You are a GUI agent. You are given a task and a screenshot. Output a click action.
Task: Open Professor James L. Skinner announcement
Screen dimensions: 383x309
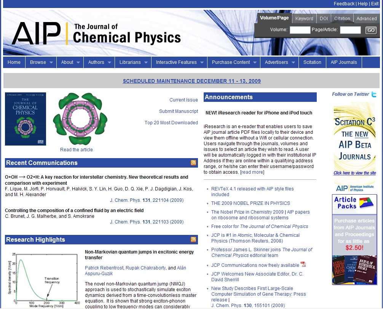pos(262,252)
